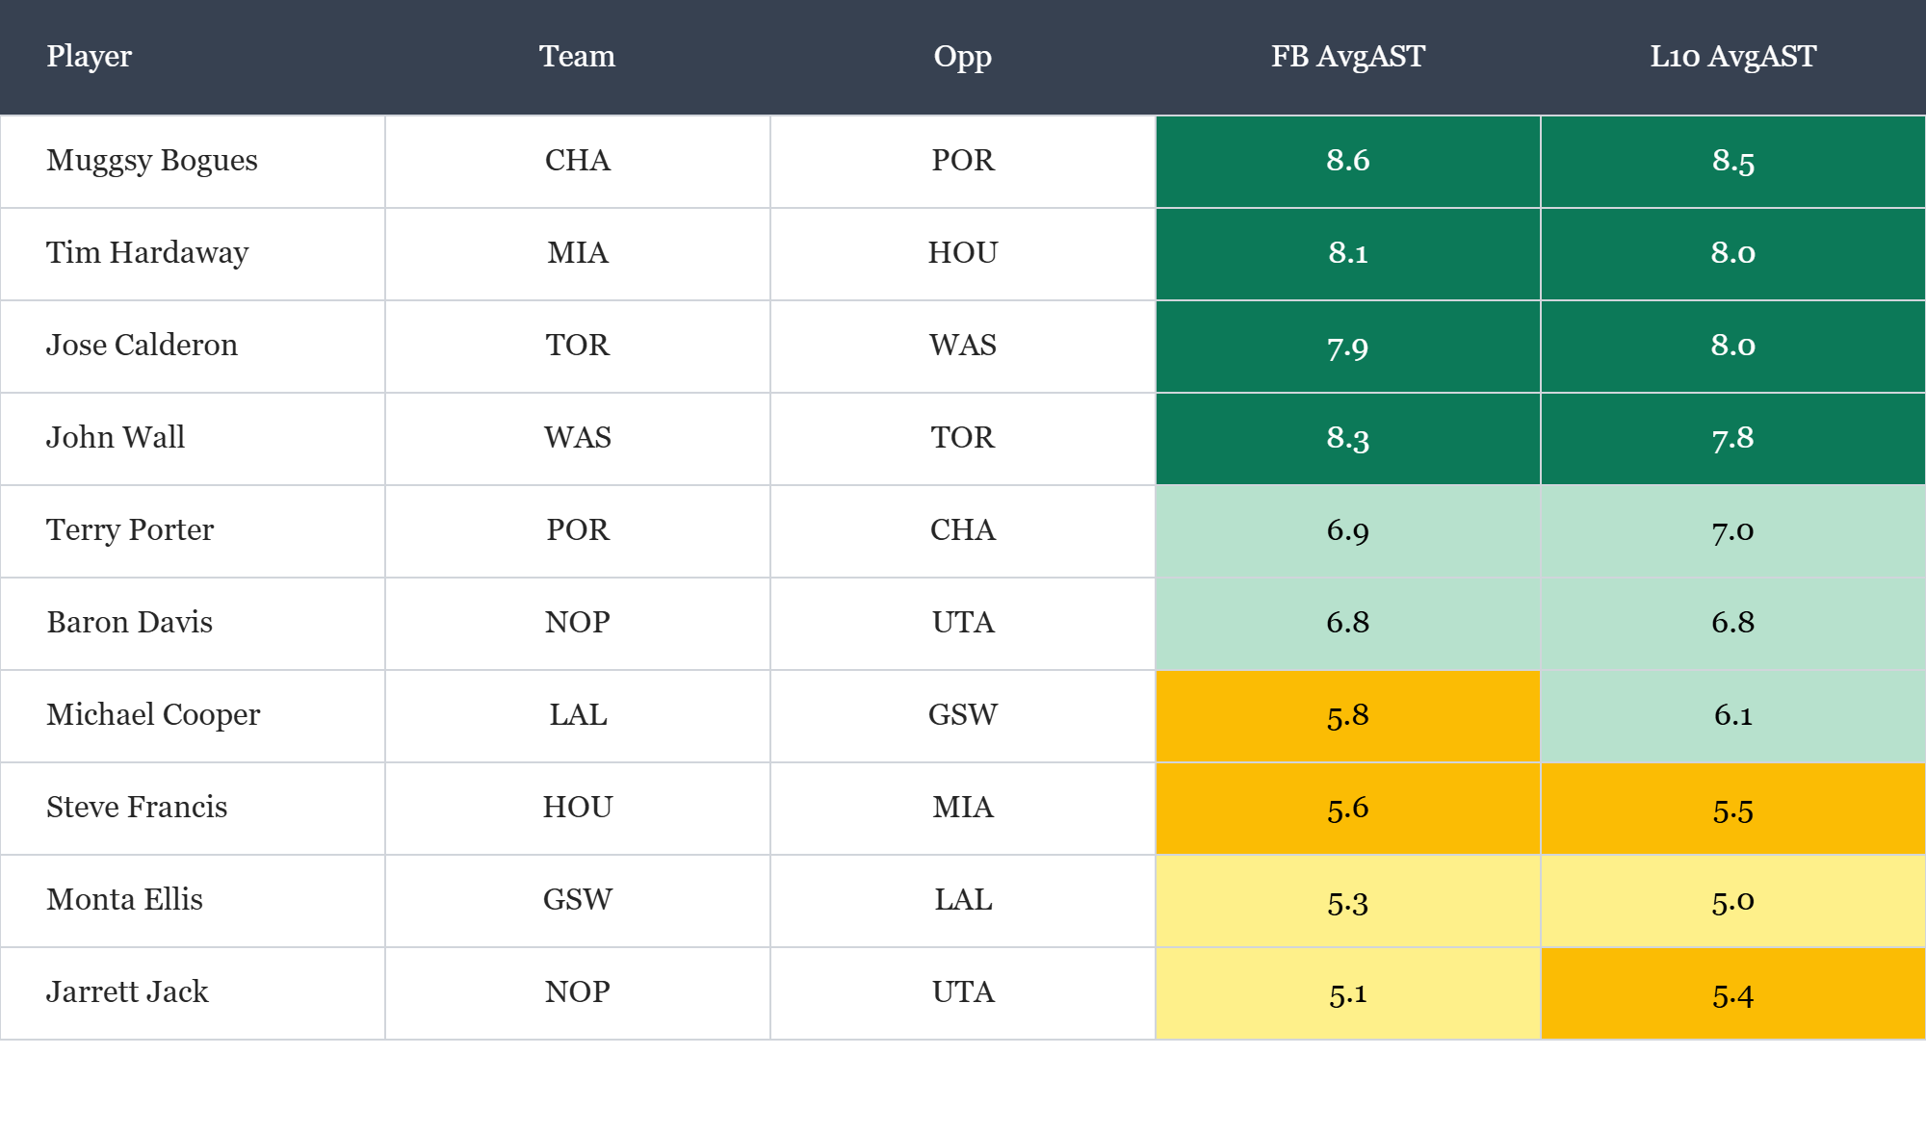This screenshot has width=1926, height=1132.
Task: Select Jarrett Jack player name
Action: [x=127, y=992]
